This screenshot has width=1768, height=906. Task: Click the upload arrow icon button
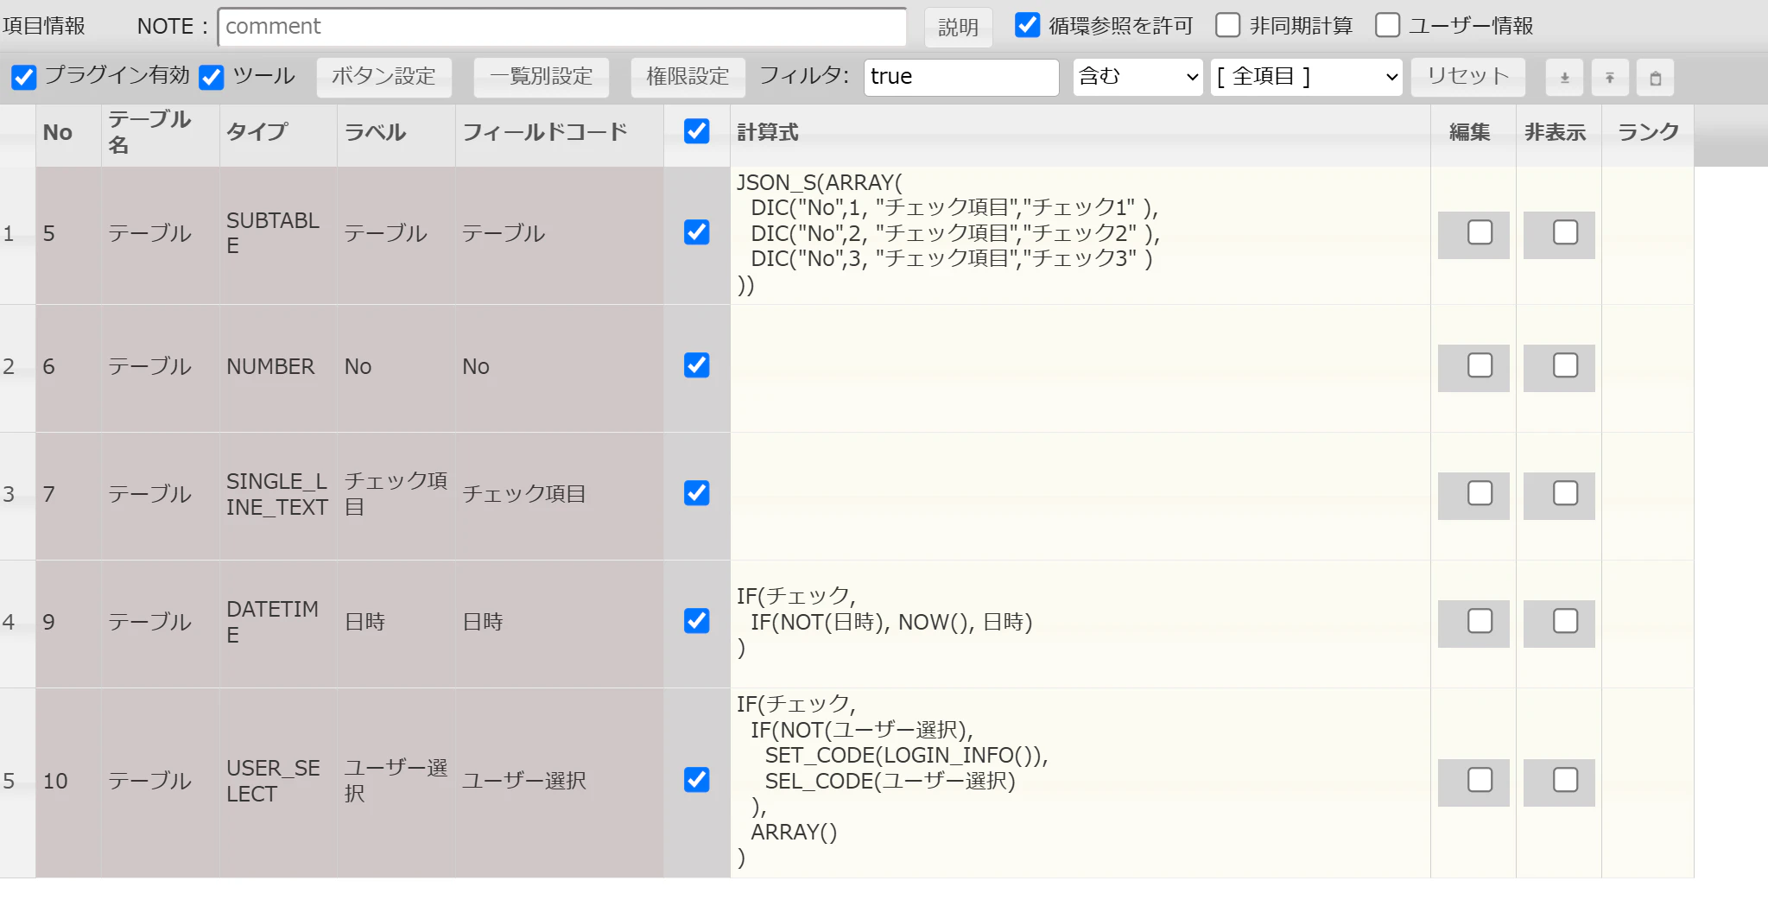tap(1610, 78)
